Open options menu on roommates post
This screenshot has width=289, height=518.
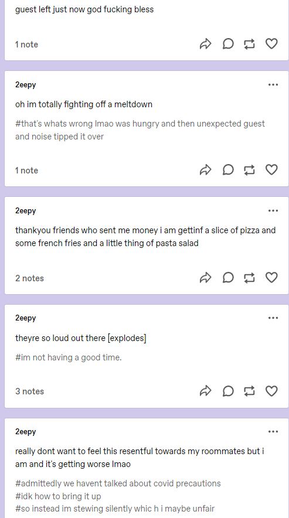[x=273, y=432]
